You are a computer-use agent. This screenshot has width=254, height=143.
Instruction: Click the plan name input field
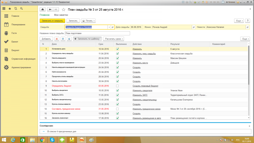click(x=97, y=33)
